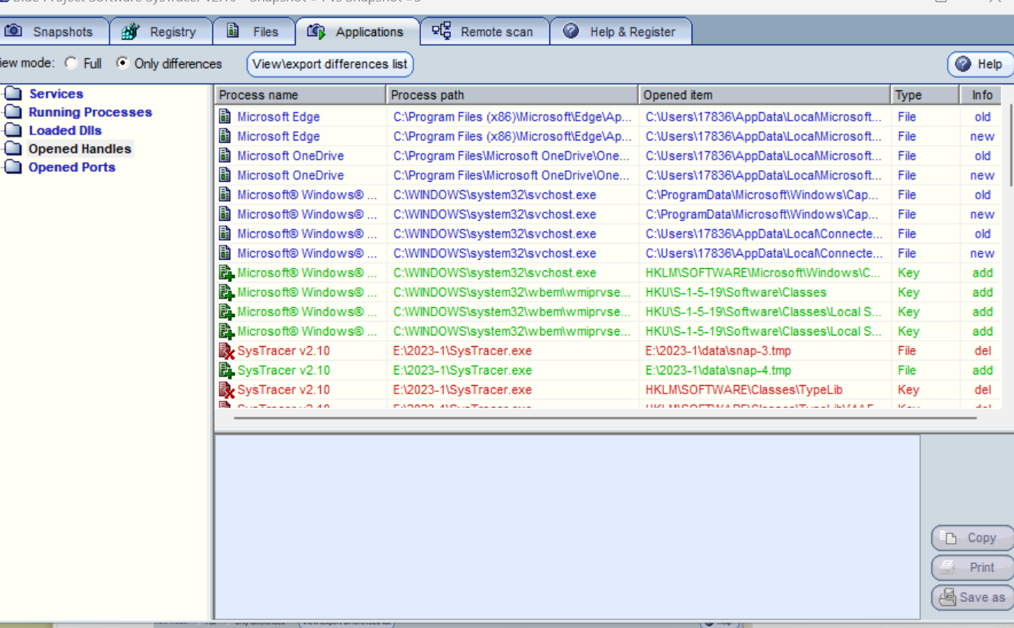The height and width of the screenshot is (628, 1014).
Task: Switch to the Registry tab
Action: click(160, 32)
